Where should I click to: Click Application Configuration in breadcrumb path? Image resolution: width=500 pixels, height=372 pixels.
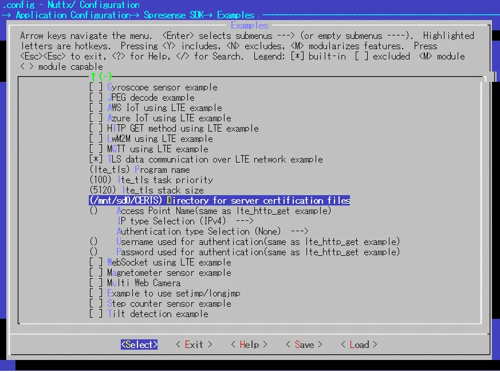click(x=73, y=15)
